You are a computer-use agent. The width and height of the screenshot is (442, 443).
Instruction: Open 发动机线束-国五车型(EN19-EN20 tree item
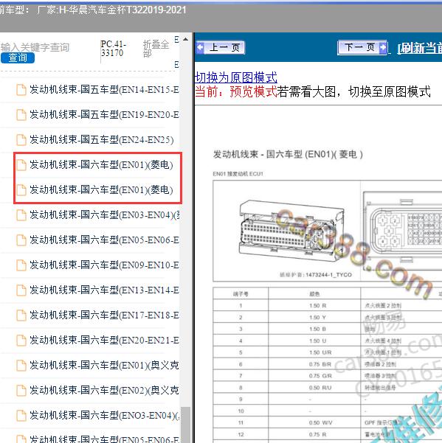104,115
